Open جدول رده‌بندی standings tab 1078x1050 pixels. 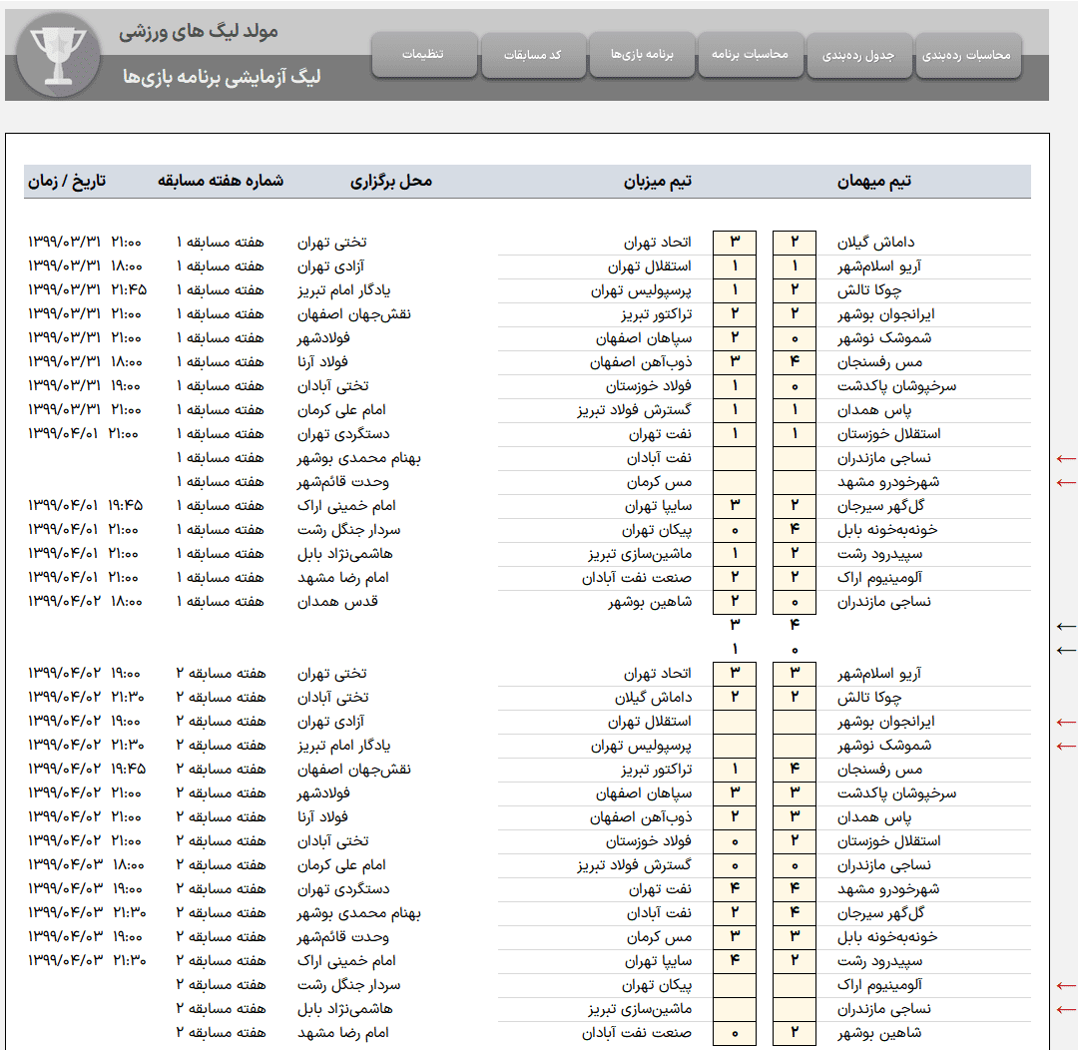click(x=858, y=54)
